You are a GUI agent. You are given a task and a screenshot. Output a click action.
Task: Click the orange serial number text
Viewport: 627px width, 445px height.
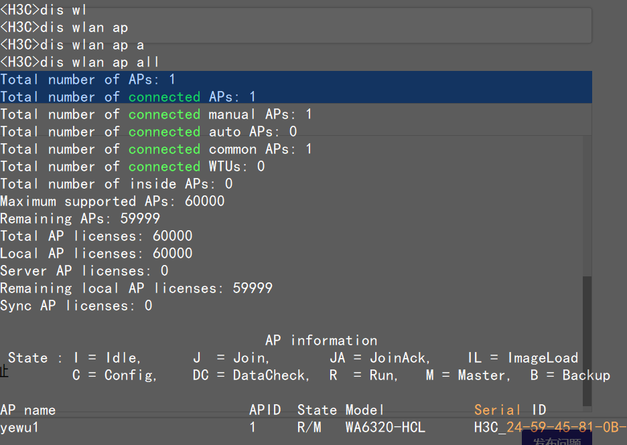pos(563,427)
